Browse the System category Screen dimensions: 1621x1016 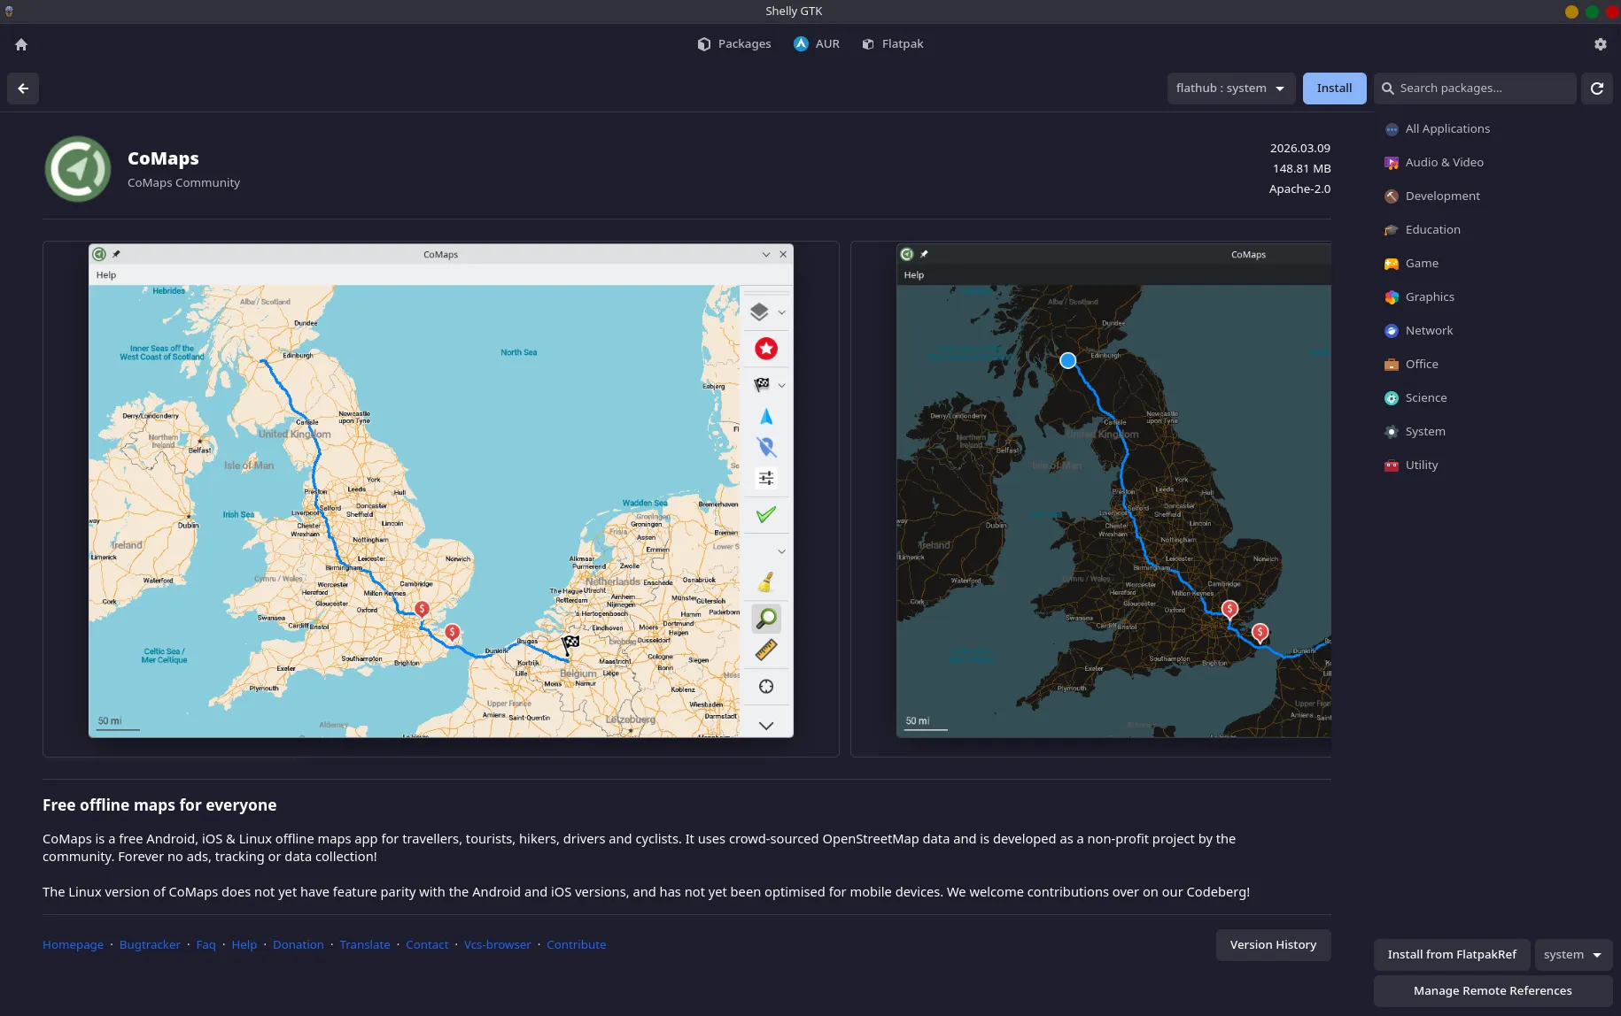pos(1493,432)
